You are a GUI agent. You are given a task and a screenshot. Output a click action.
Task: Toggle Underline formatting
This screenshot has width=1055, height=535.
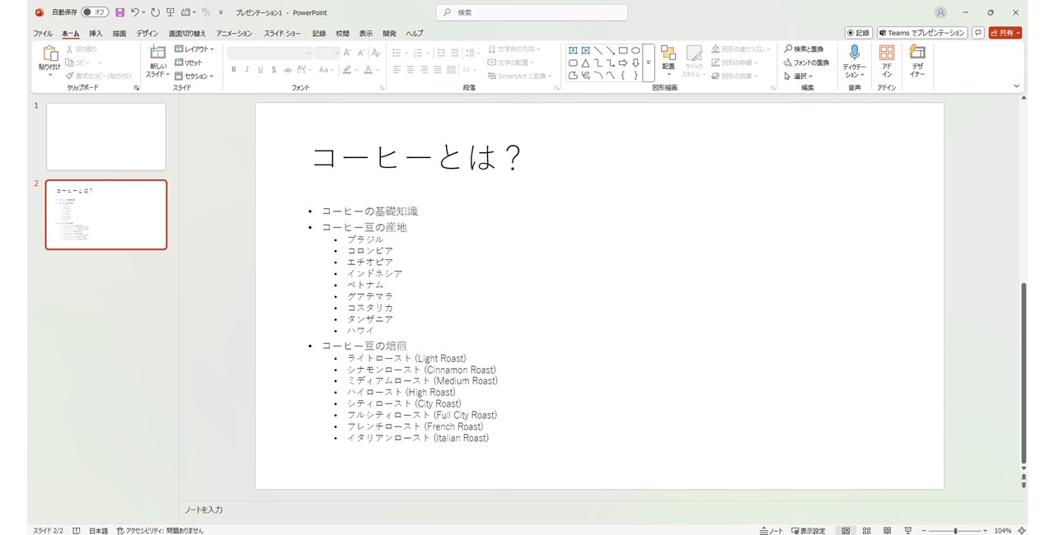pyautogui.click(x=260, y=70)
